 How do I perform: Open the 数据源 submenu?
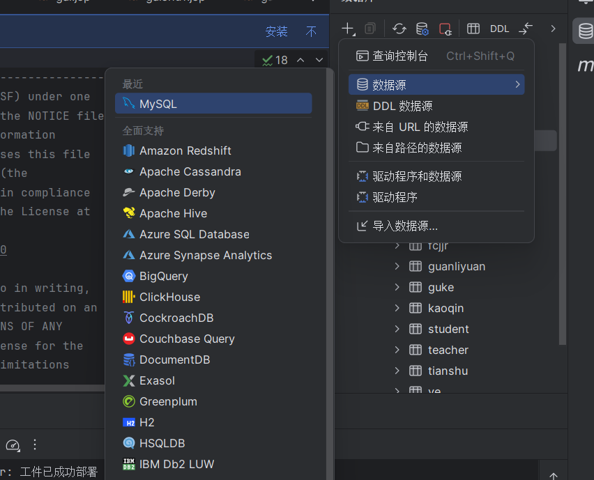click(x=436, y=84)
